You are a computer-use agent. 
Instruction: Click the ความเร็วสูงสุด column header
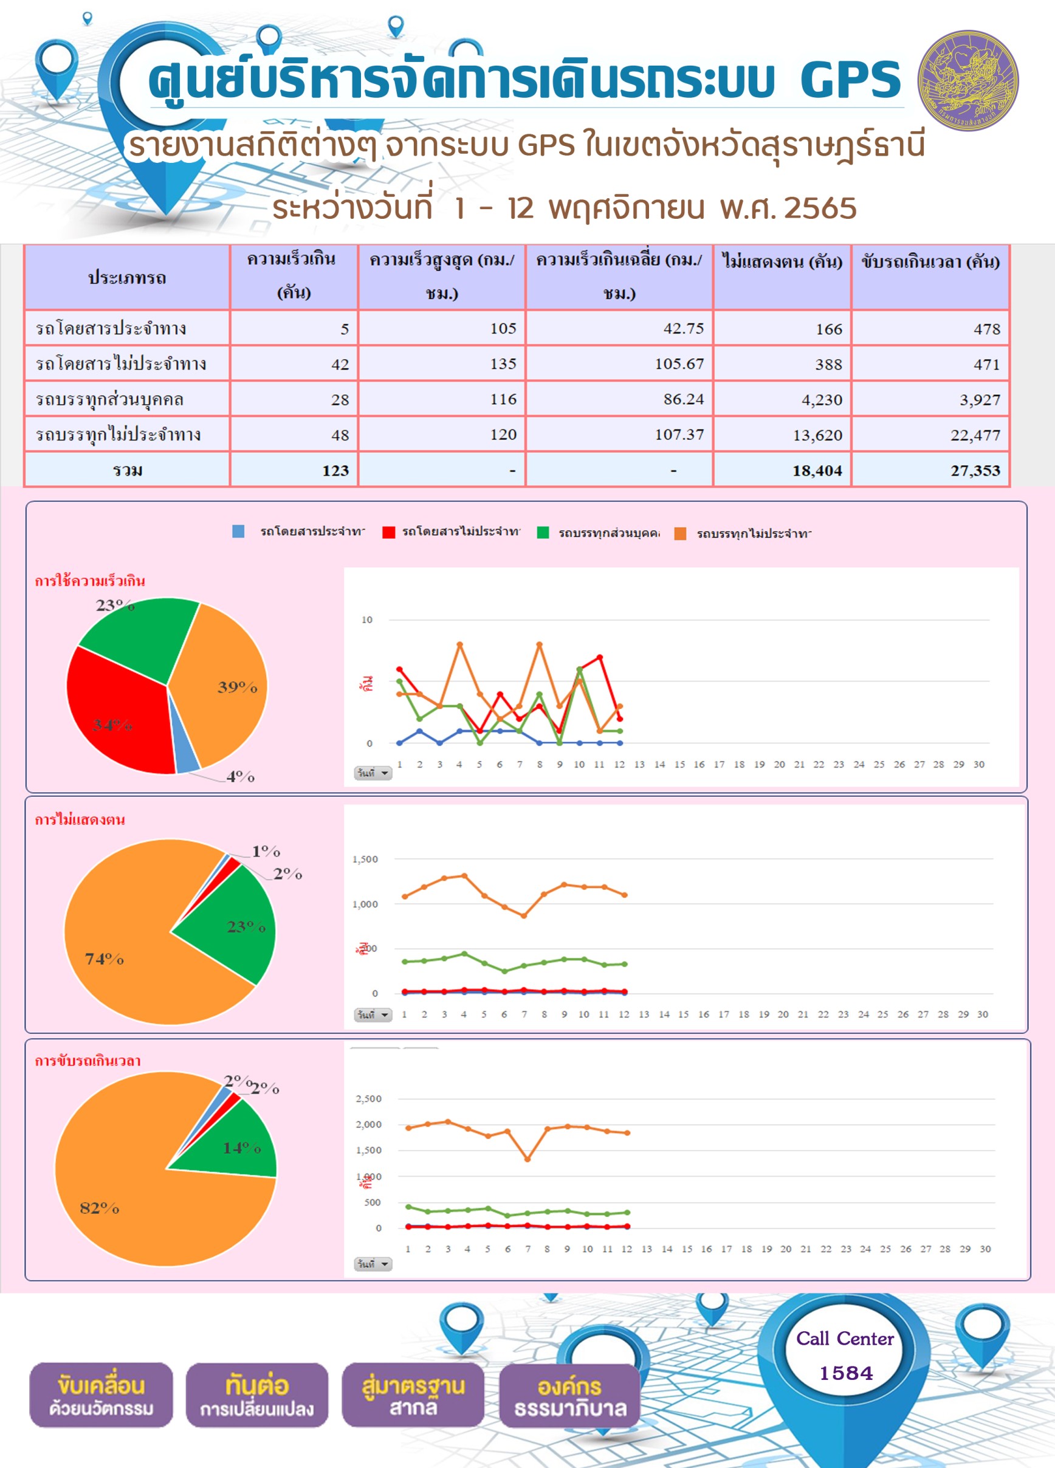[441, 278]
